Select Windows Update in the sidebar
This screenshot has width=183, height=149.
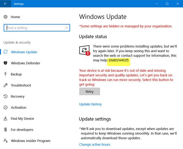pyautogui.click(x=24, y=52)
